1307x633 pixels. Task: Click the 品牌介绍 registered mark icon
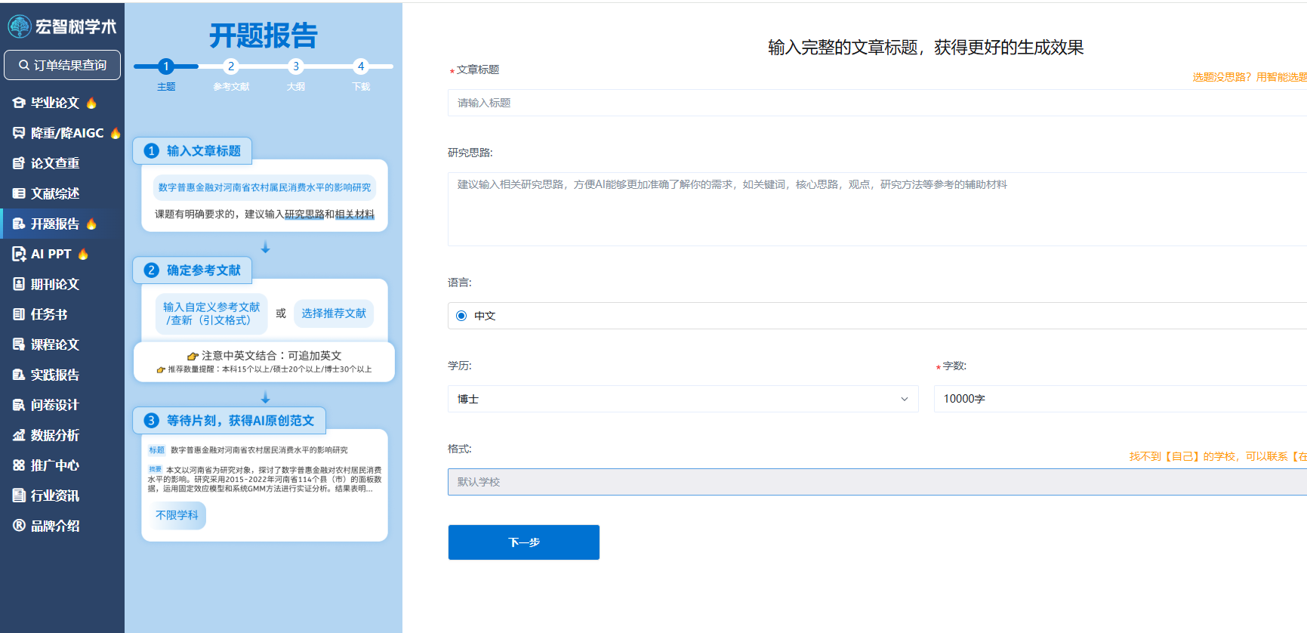(x=19, y=526)
